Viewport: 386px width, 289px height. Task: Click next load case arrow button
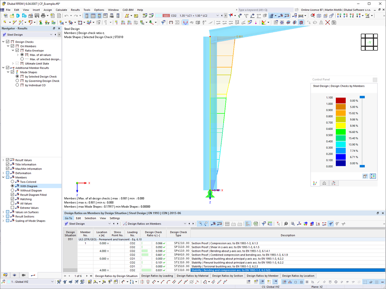pos(225,16)
